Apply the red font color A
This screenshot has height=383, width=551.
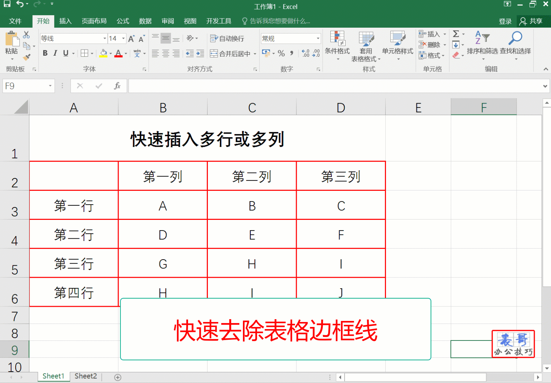tap(119, 53)
